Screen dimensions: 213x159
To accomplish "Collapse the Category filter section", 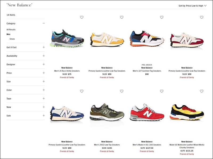I will coord(44,23).
